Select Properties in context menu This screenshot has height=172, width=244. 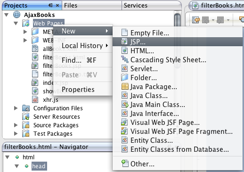(x=83, y=90)
